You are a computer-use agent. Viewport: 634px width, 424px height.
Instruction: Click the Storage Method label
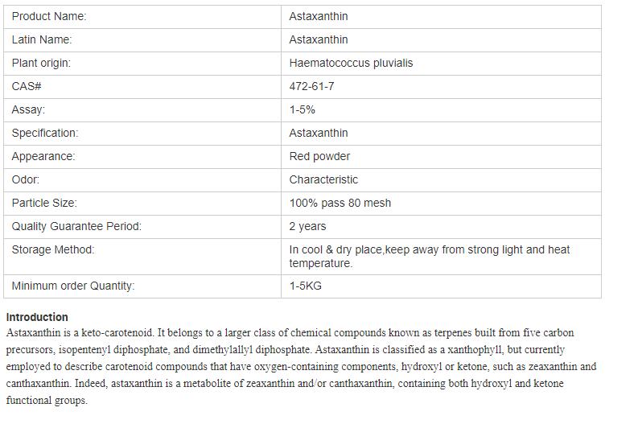click(53, 249)
